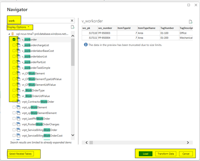The width and height of the screenshot is (200, 161).
Task: Click the view icon next to v_workorderchargeList
Action: point(18,45)
